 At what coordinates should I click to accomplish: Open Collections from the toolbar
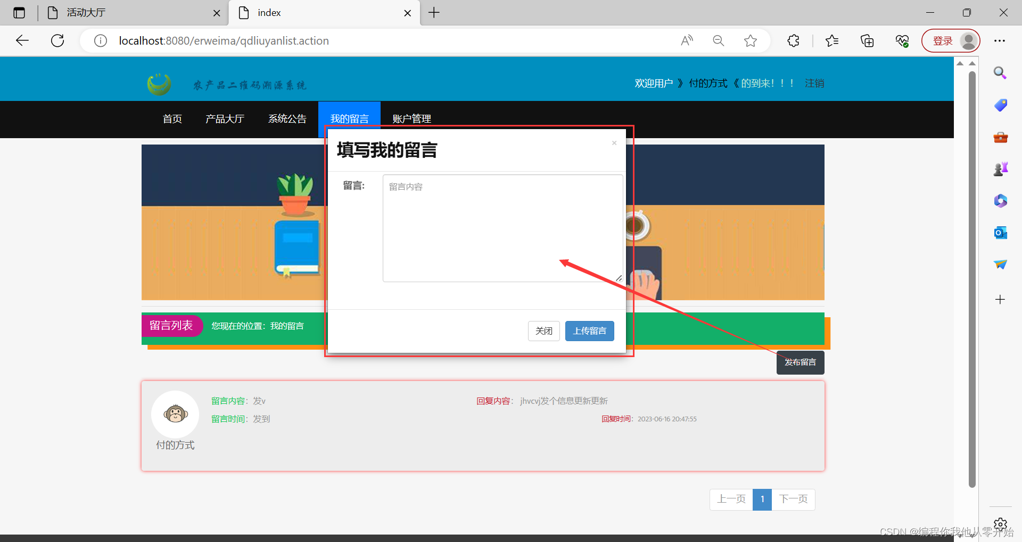point(867,40)
